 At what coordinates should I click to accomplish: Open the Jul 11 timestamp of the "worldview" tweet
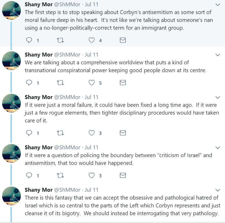(x=92, y=55)
